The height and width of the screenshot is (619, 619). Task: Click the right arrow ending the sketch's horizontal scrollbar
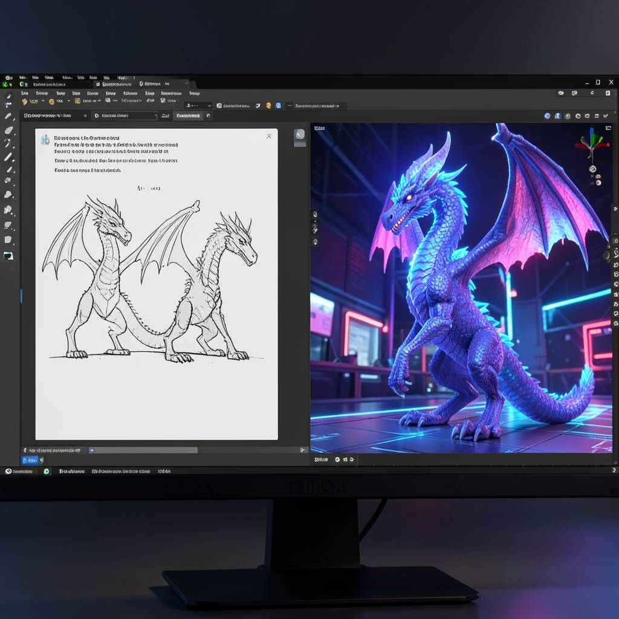point(303,450)
